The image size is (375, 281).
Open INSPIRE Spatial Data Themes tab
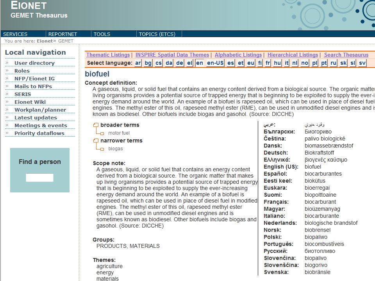[172, 55]
